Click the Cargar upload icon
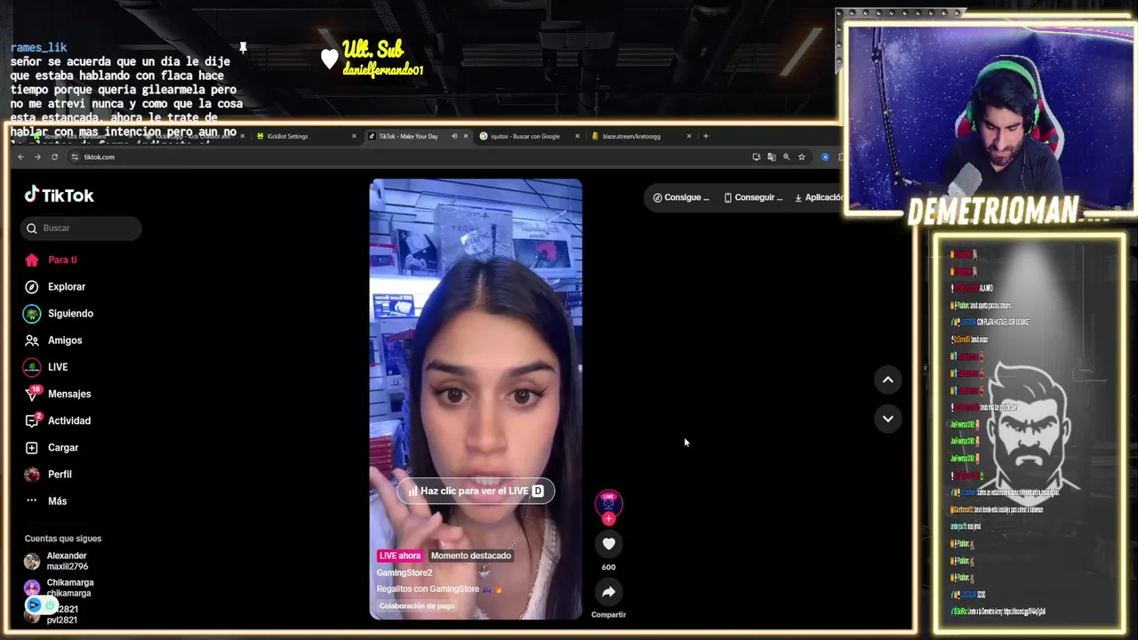Viewport: 1138px width, 640px height. [32, 447]
